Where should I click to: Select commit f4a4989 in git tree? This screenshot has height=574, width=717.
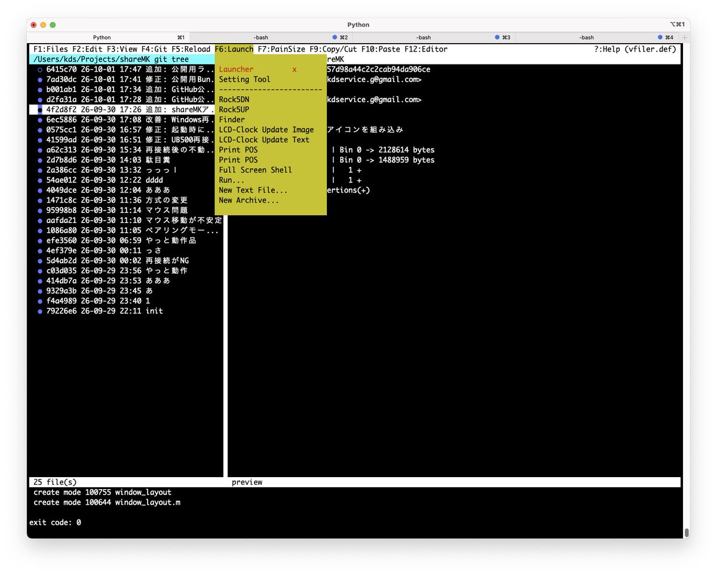click(x=126, y=301)
